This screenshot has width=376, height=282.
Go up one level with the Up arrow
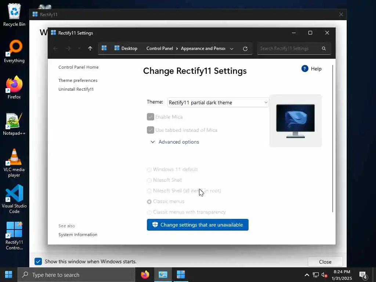point(90,49)
